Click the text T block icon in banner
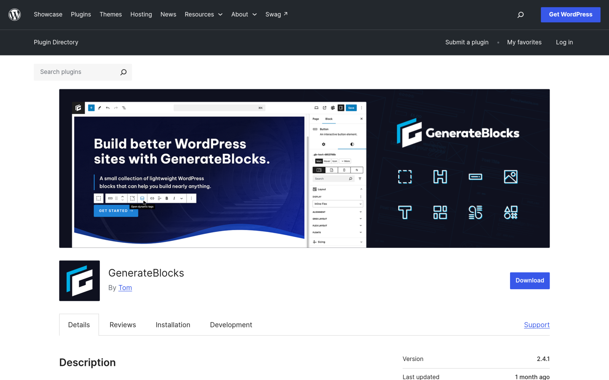Image resolution: width=609 pixels, height=380 pixels. coord(405,212)
